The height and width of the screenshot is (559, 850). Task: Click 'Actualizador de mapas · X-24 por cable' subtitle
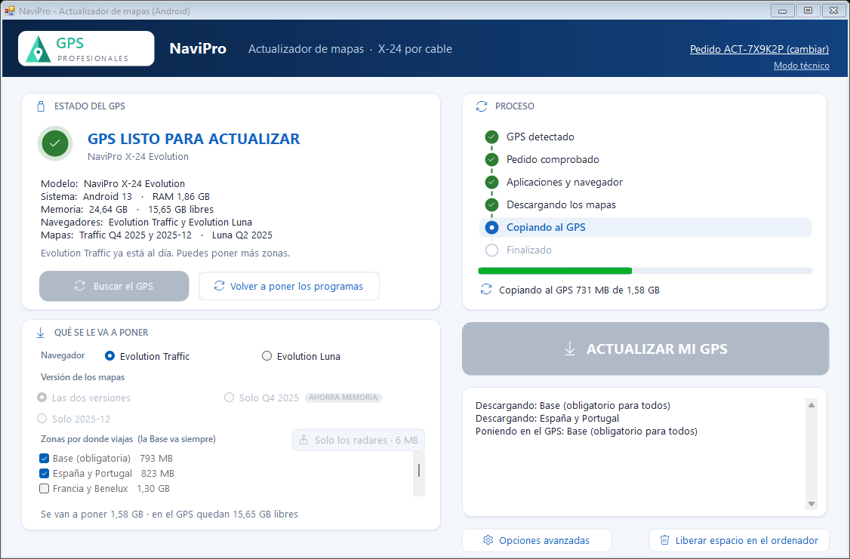[350, 49]
